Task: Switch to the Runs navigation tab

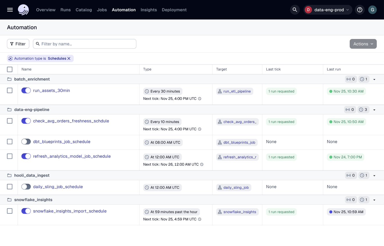Action: tap(65, 10)
